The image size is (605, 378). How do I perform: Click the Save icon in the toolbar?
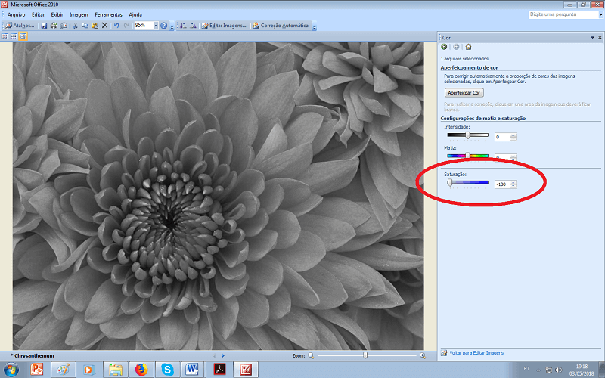coord(45,26)
